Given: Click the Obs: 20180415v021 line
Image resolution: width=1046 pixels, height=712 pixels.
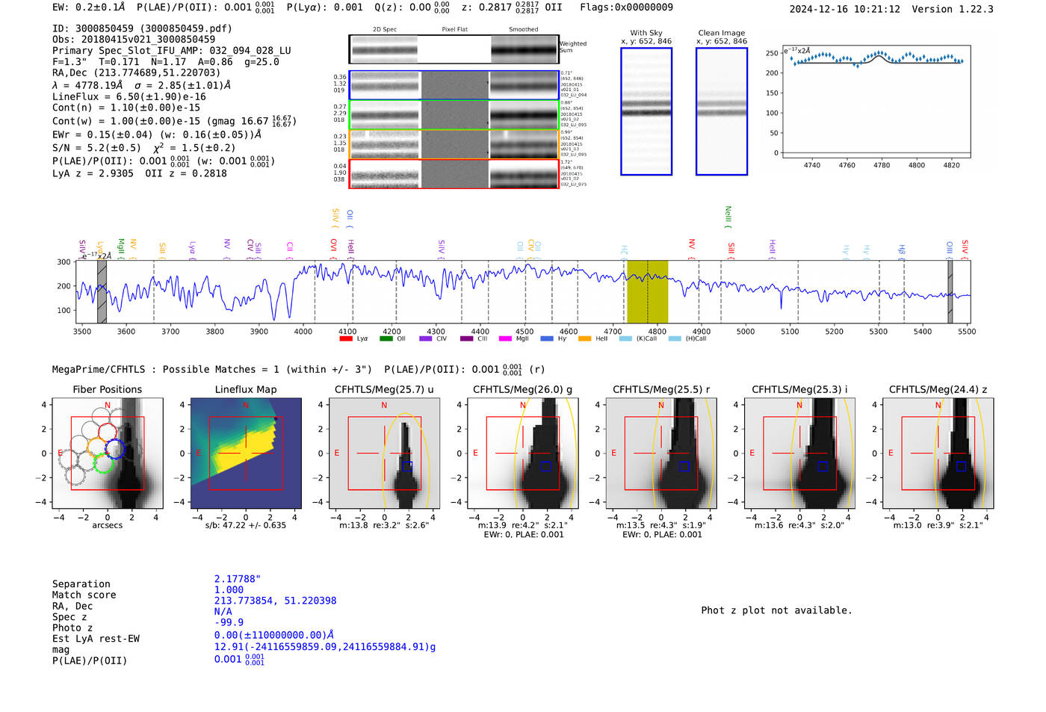Looking at the screenshot, I should tap(134, 40).
